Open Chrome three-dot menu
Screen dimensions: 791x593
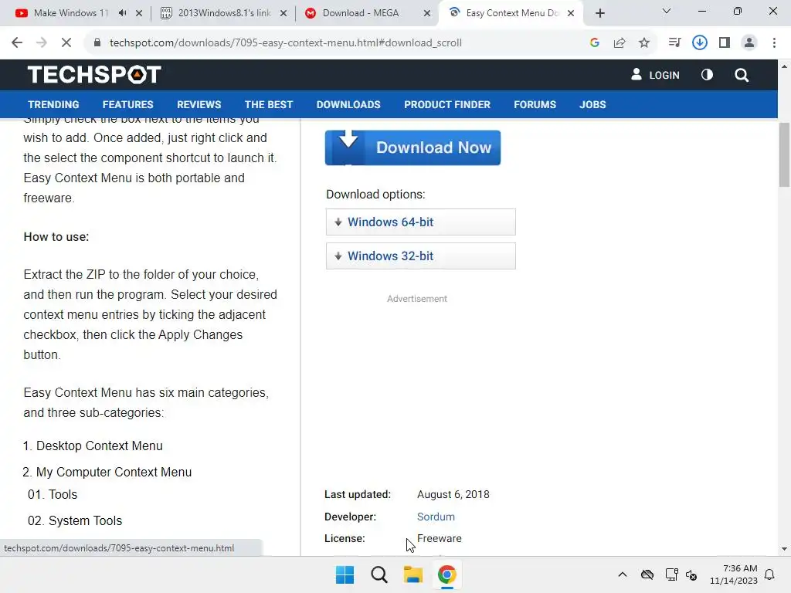(x=774, y=43)
